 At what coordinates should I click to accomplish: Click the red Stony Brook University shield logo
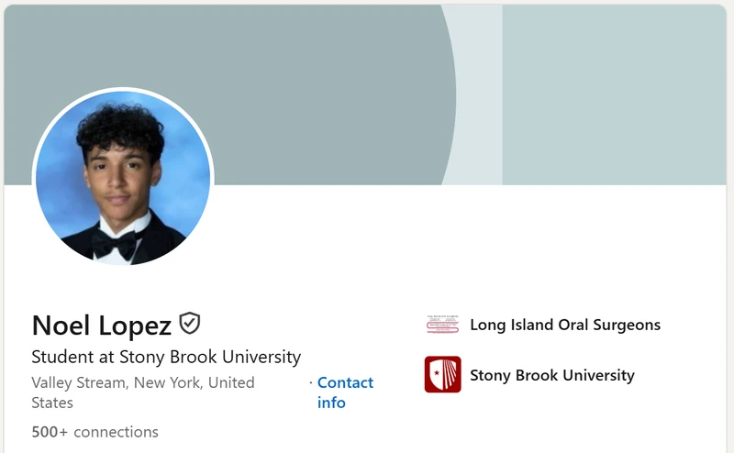(x=443, y=374)
